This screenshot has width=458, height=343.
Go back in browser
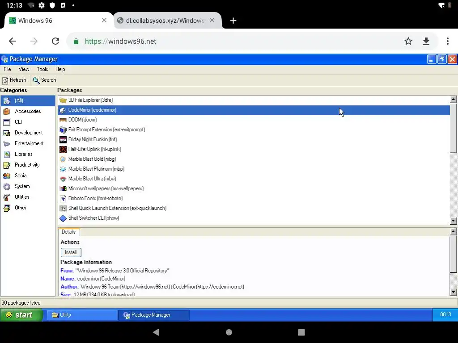pyautogui.click(x=13, y=42)
